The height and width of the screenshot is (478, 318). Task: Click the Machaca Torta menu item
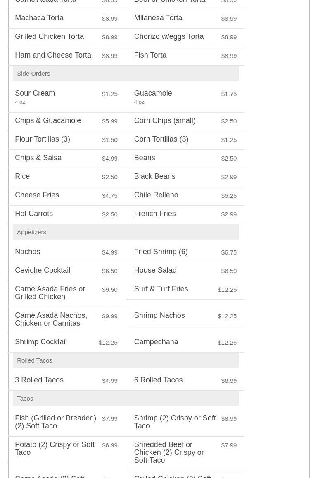(x=39, y=18)
